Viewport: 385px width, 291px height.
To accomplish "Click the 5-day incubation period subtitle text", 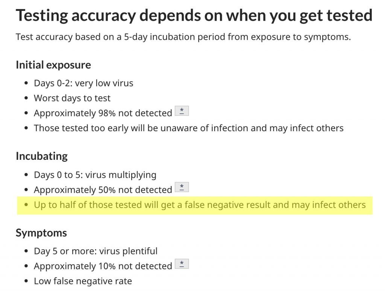I will pyautogui.click(x=183, y=37).
